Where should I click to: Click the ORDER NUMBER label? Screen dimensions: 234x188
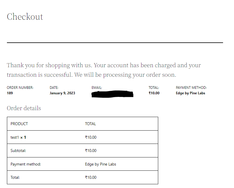tap(20, 88)
